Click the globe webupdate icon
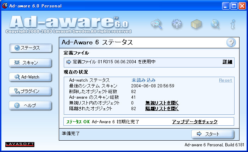Image resolution: width=248 pixels, height=152 pixels. 215,24
